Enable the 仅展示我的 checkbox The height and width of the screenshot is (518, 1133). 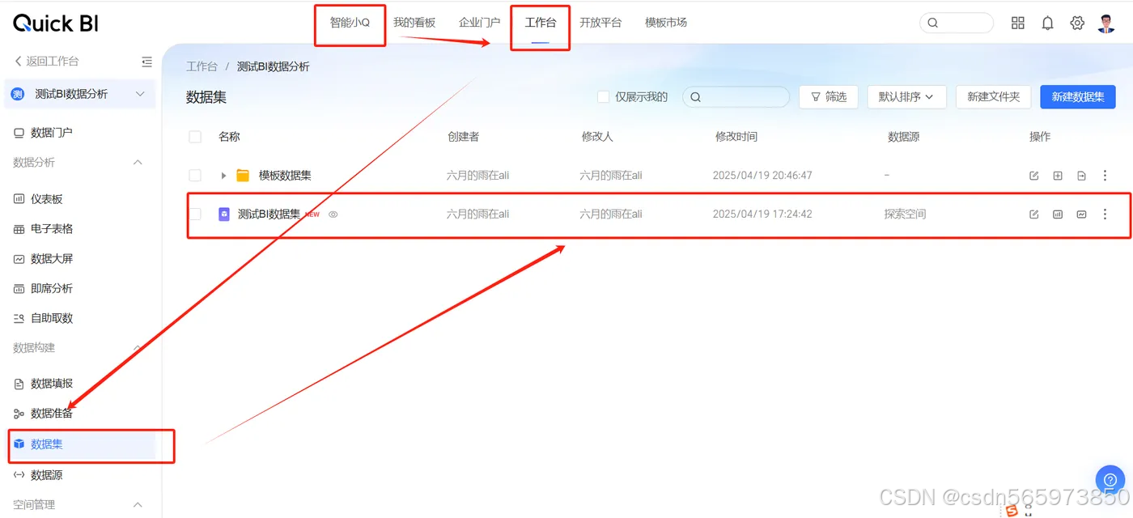tap(603, 96)
